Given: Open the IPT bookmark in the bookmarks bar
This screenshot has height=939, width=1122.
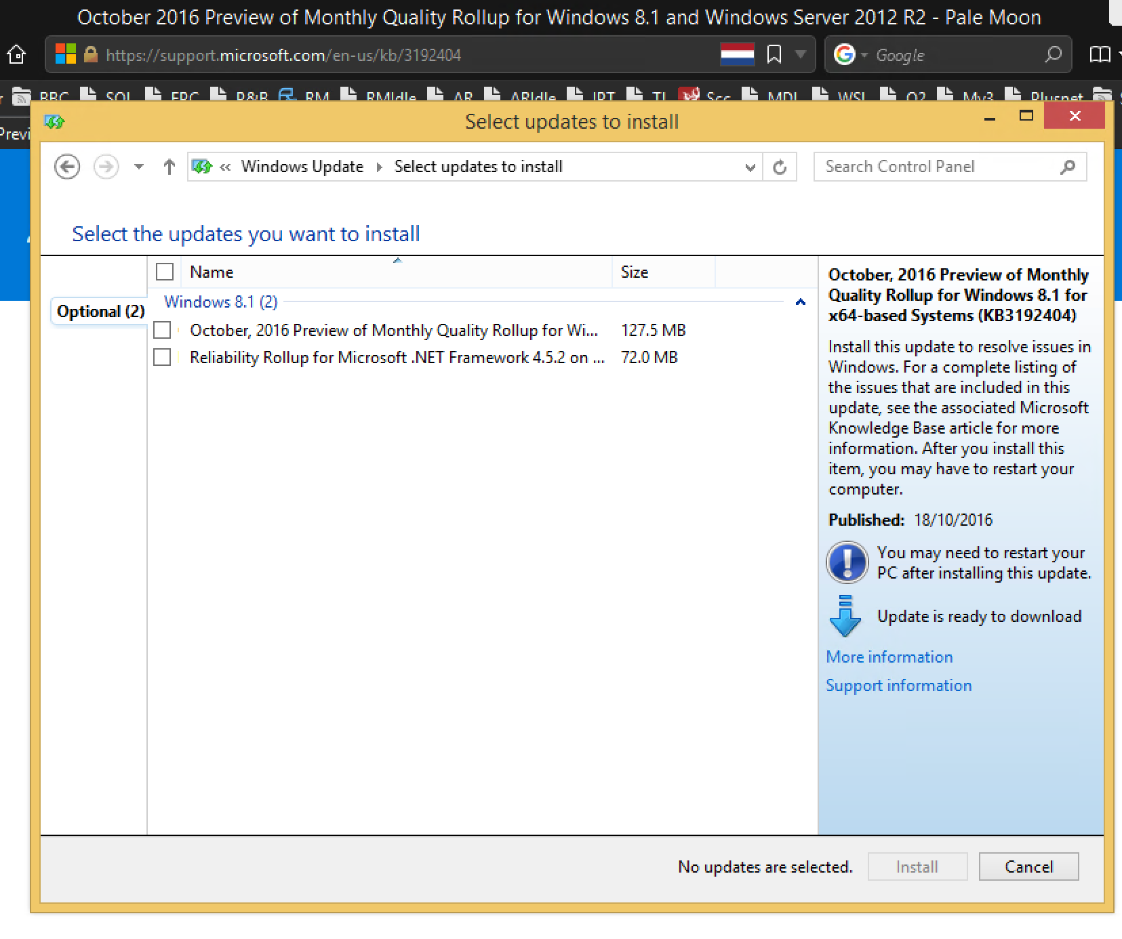Looking at the screenshot, I should point(591,96).
